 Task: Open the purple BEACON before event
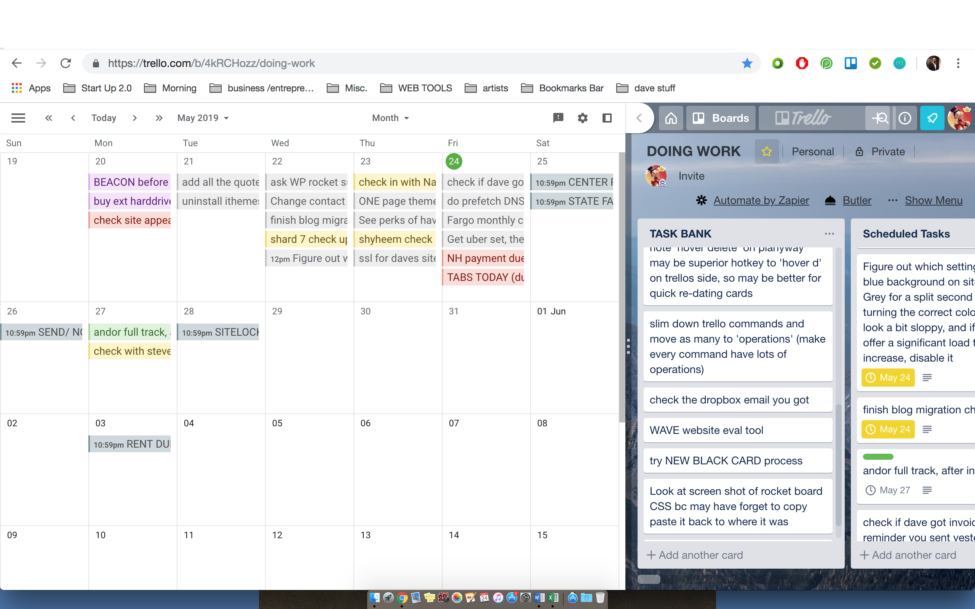click(x=130, y=182)
